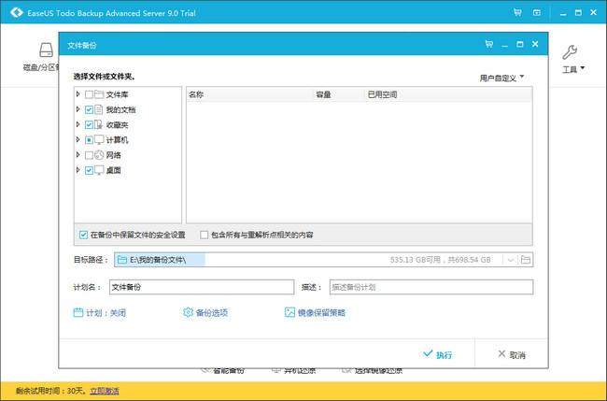Screen dimensions: 607x401
Task: Click the 收藏夹 favorites icon
Action: point(99,124)
